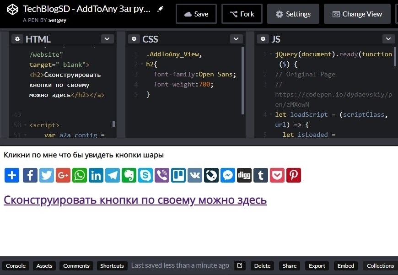The height and width of the screenshot is (275, 398).
Task: Share via Digg icon
Action: [x=244, y=175]
